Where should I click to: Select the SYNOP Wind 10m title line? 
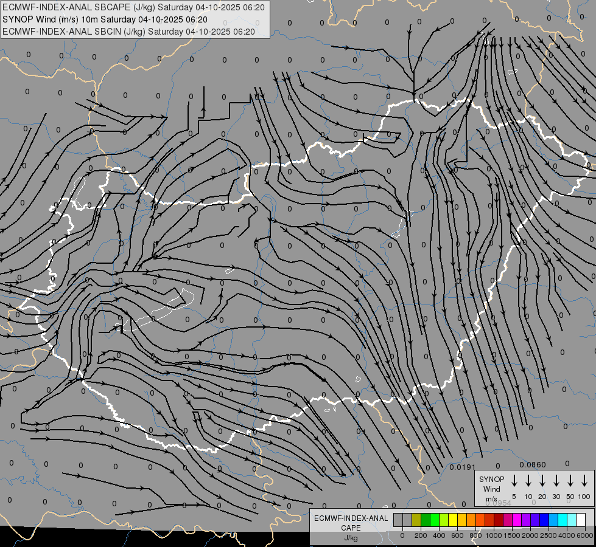click(x=105, y=19)
